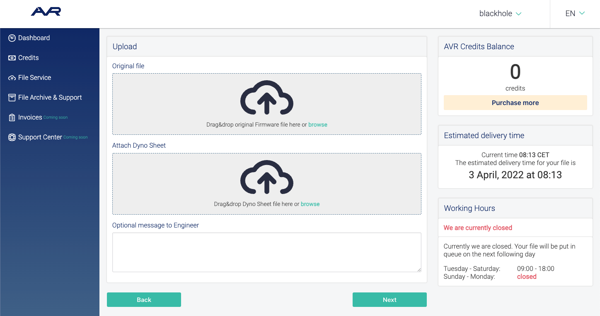Click the File Archive box icon
600x316 pixels.
[12, 98]
